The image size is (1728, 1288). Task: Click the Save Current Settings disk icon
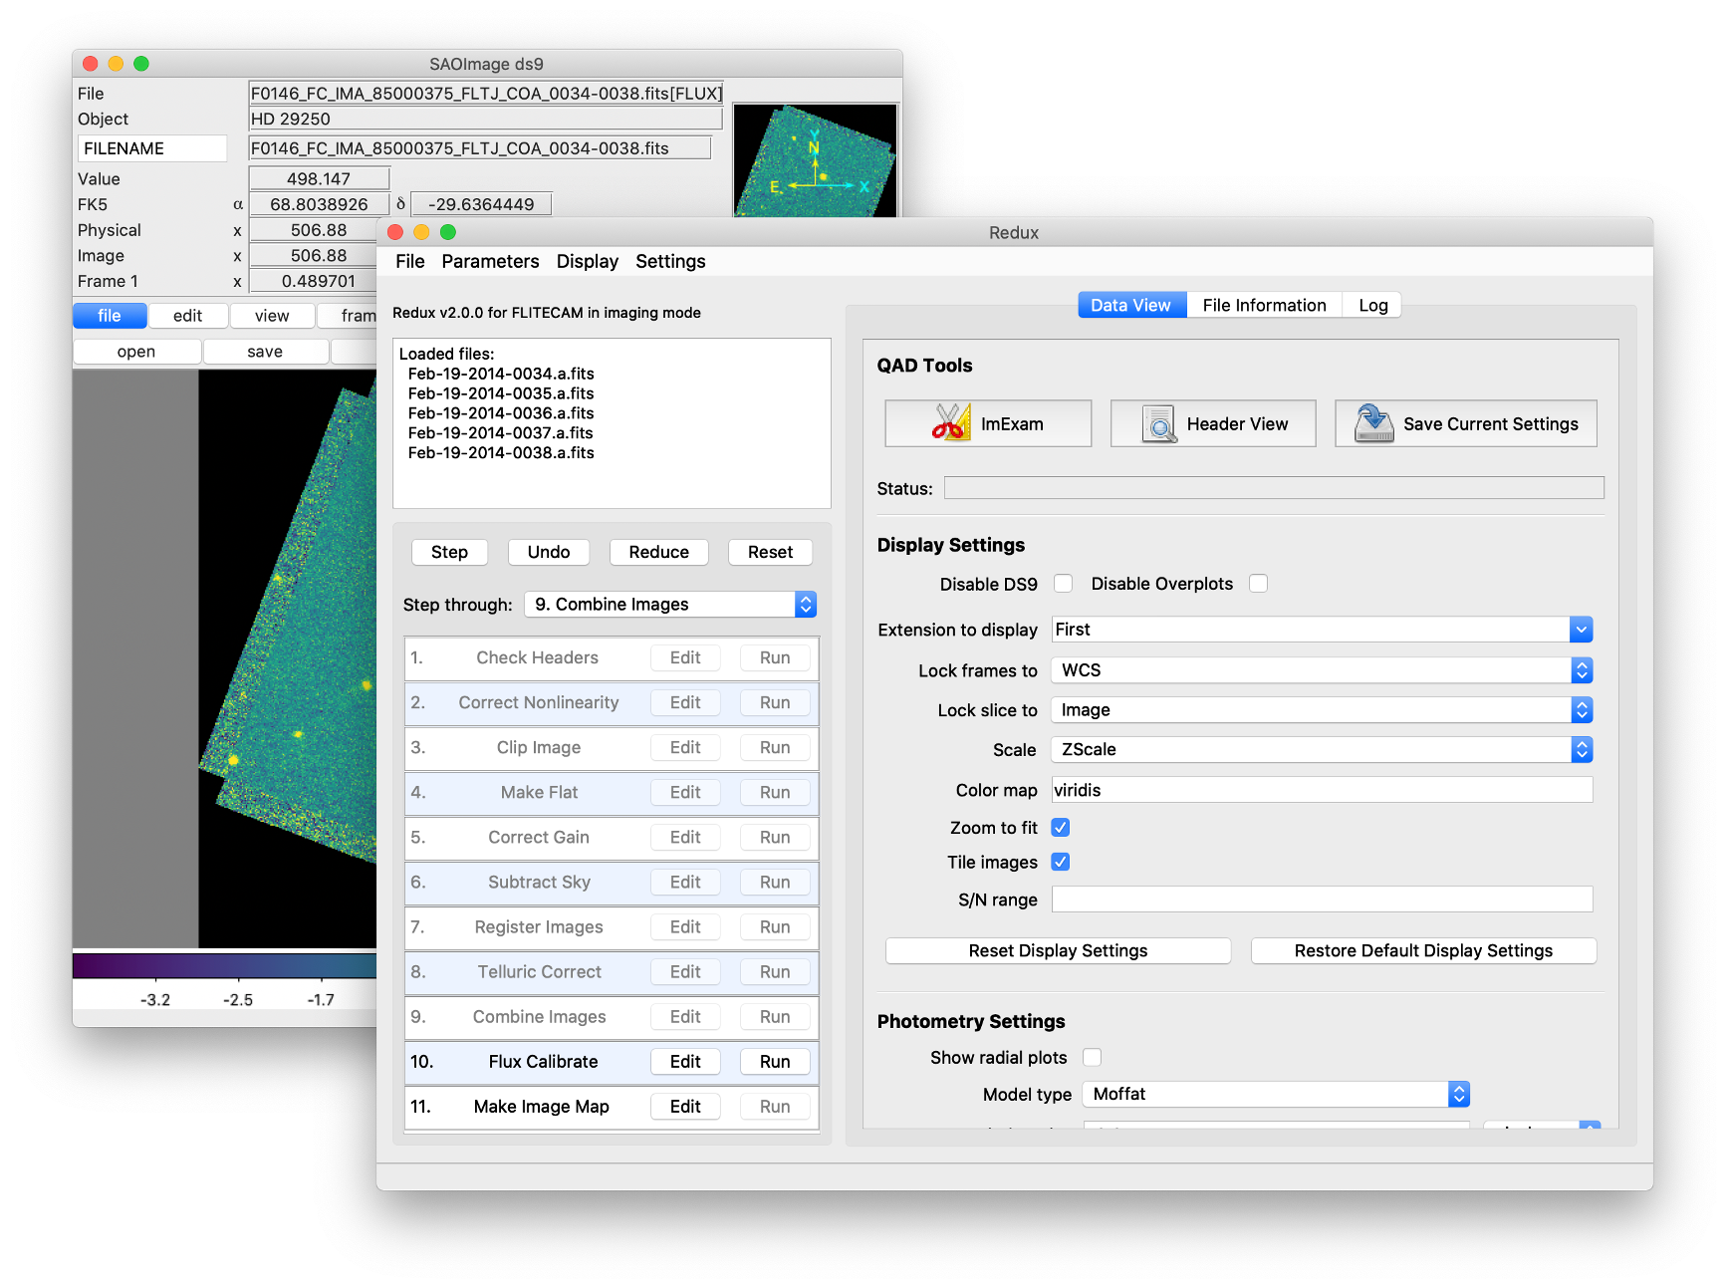point(1372,422)
